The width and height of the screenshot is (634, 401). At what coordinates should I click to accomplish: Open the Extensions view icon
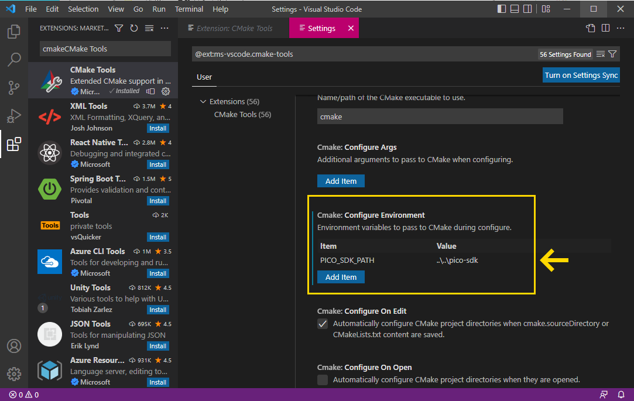tap(13, 145)
